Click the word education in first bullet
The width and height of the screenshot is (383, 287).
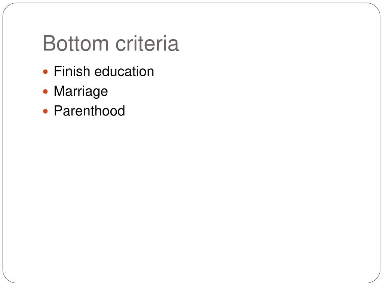click(x=124, y=71)
